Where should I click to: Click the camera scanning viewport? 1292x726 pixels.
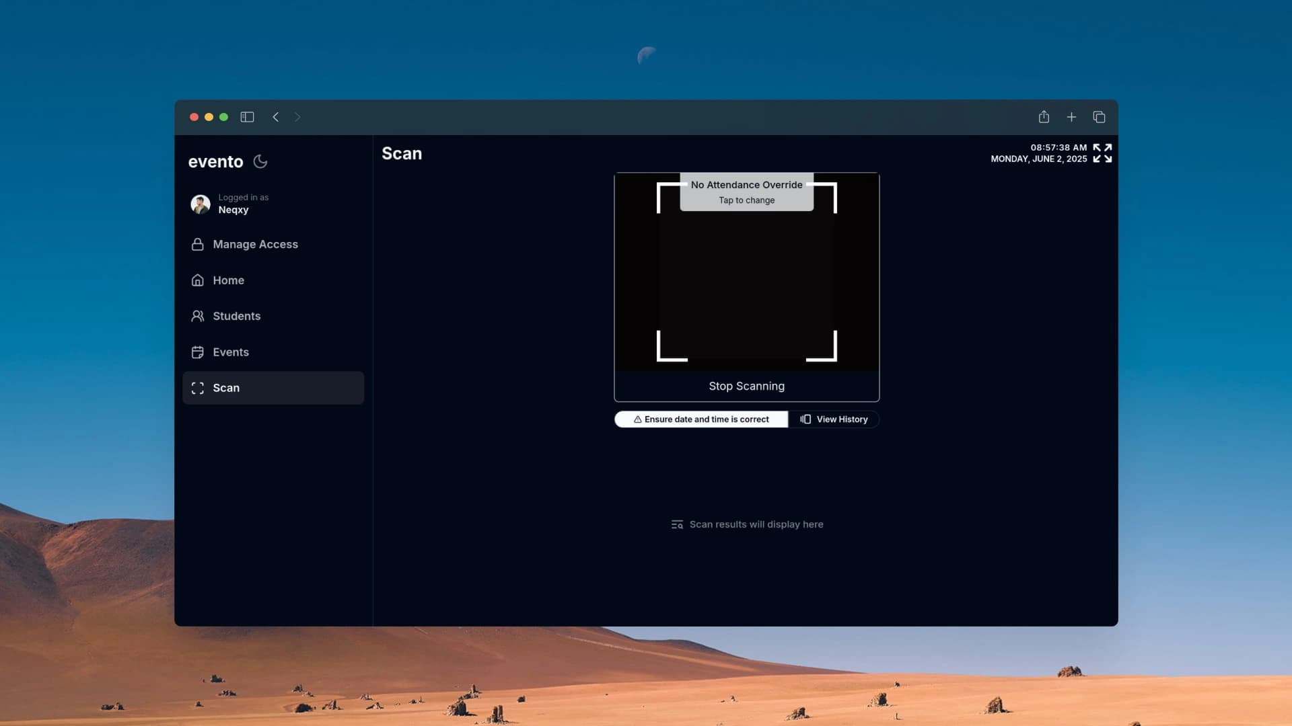pos(746,272)
